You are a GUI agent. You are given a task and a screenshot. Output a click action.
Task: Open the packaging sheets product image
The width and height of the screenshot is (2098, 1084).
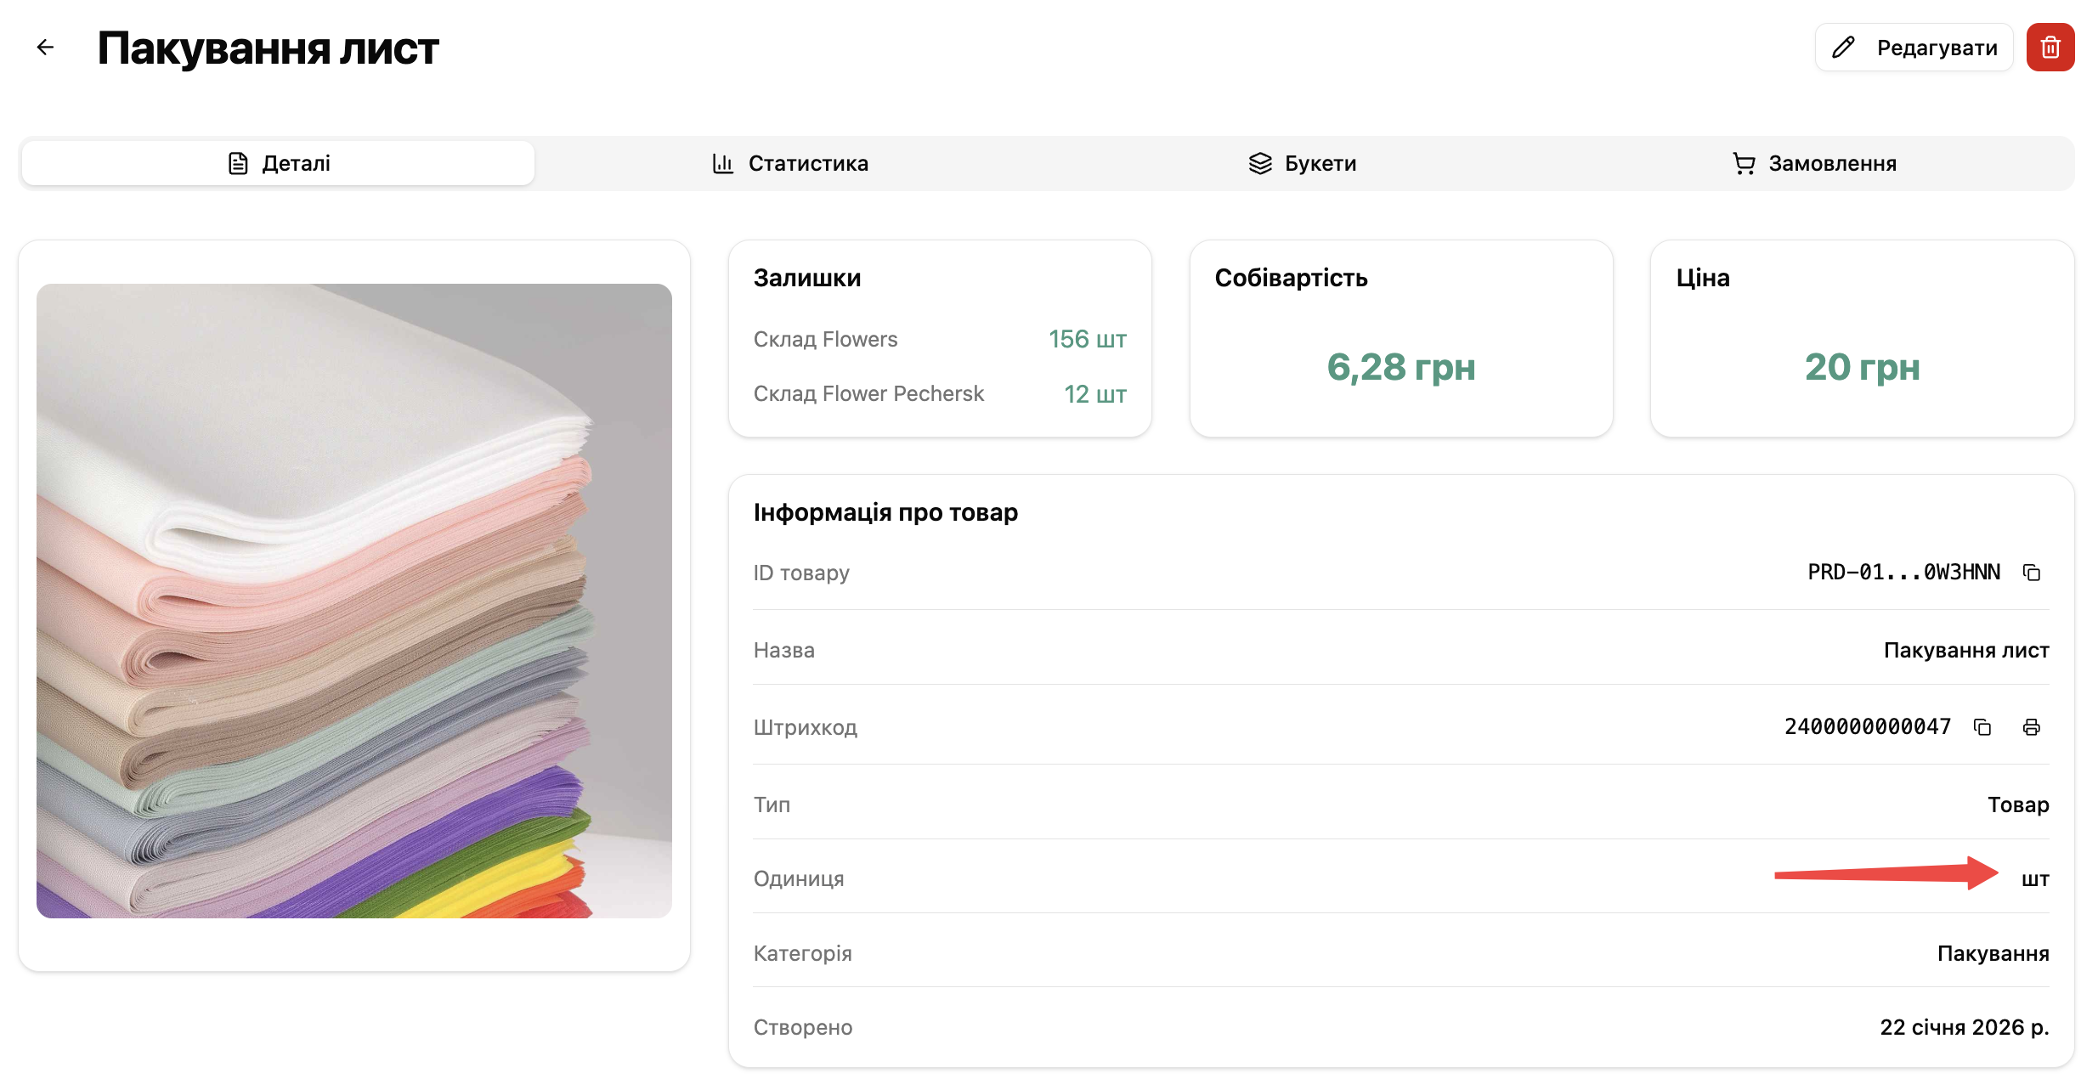coord(354,601)
